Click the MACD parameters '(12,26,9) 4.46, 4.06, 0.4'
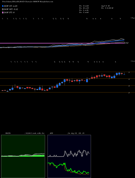This screenshot has height=178, width=135. (x=35, y=133)
